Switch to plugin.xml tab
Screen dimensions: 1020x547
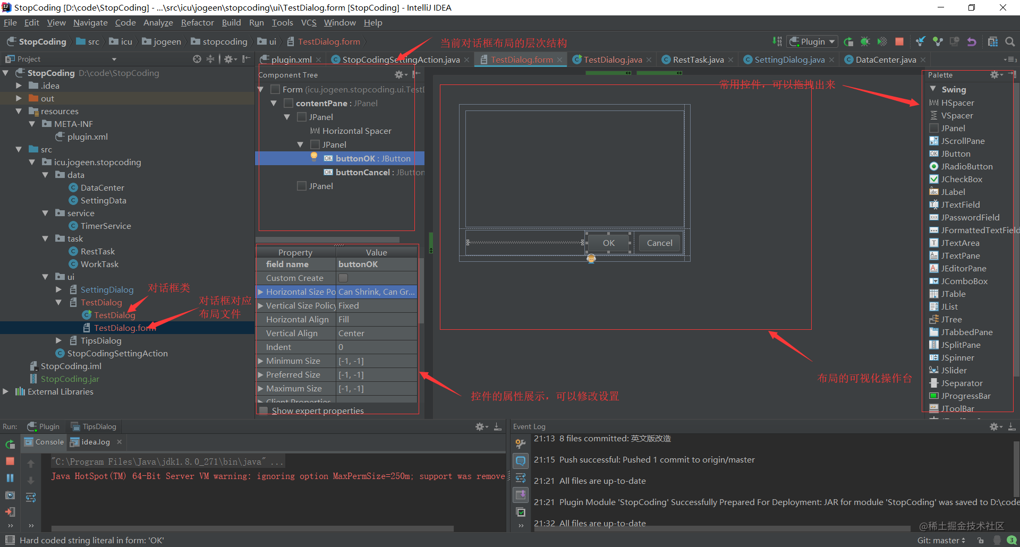pos(291,59)
